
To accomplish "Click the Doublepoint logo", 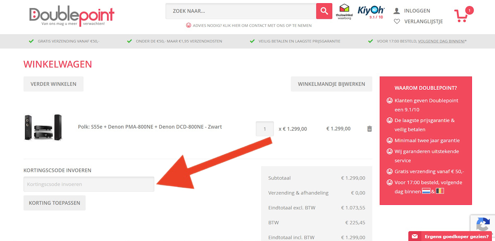I will point(72,16).
